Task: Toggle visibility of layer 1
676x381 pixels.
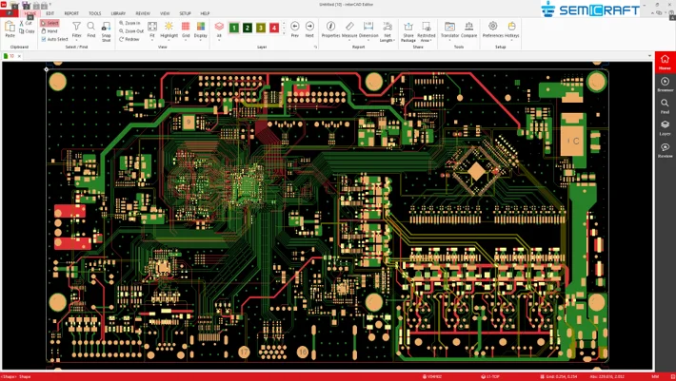Action: pos(234,29)
